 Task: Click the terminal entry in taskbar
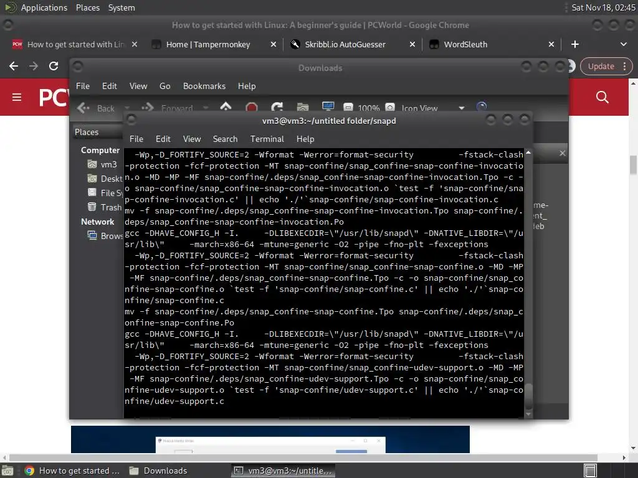[x=283, y=471]
